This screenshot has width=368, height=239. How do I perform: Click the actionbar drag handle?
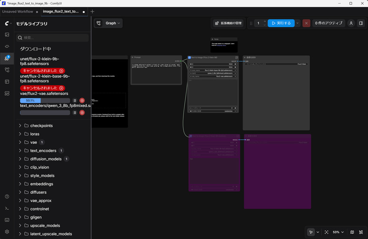point(251,23)
